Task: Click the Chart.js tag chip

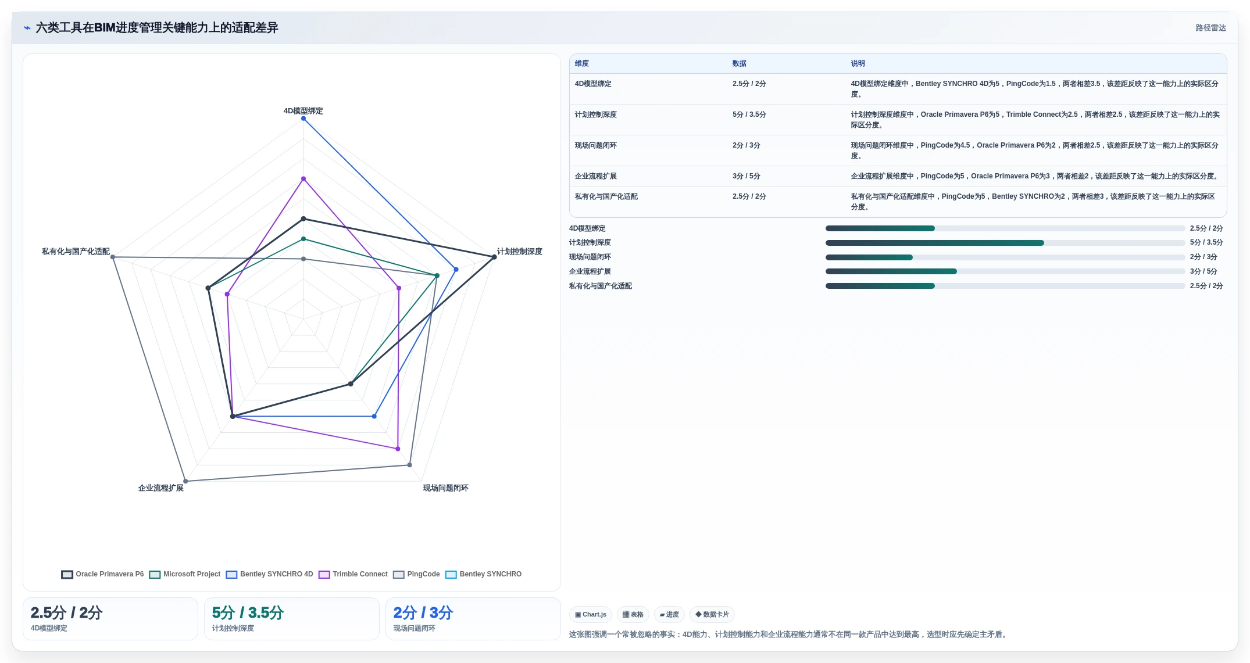Action: [x=591, y=614]
